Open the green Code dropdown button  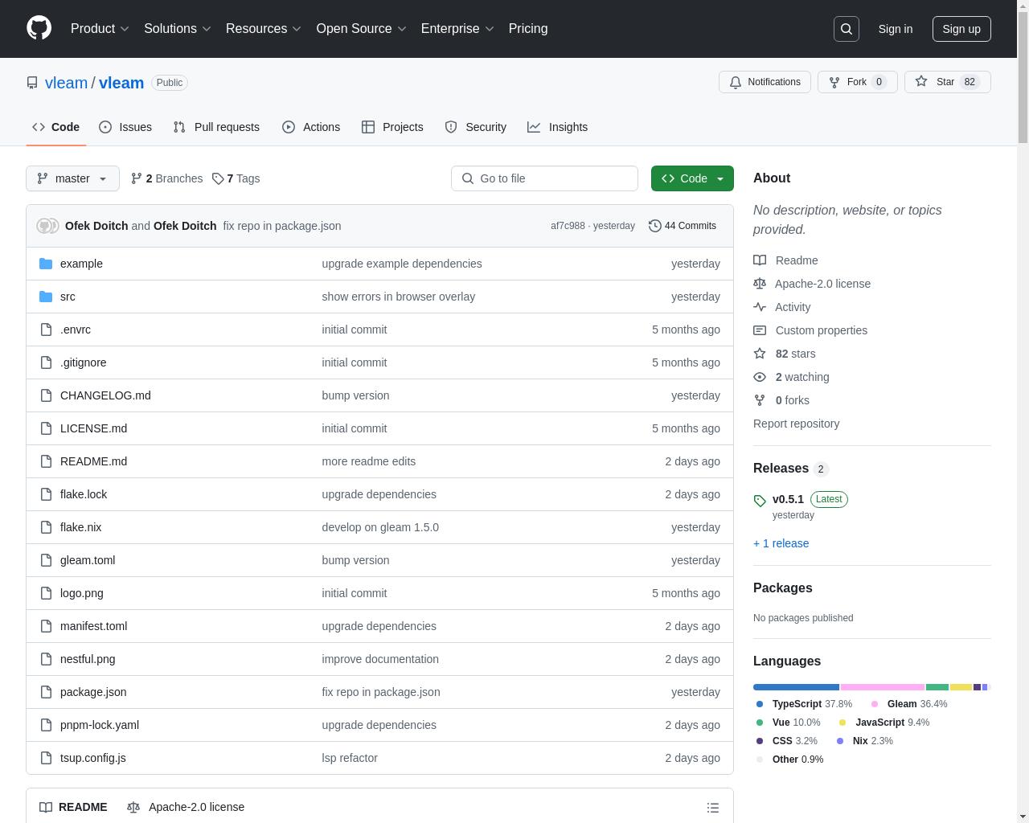point(692,178)
